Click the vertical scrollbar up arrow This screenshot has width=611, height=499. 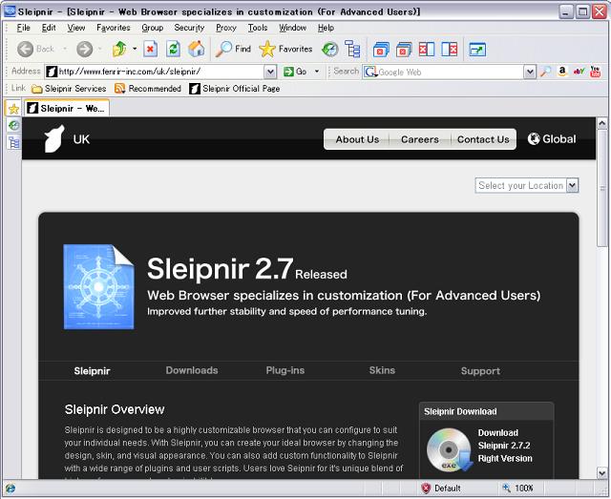[601, 123]
